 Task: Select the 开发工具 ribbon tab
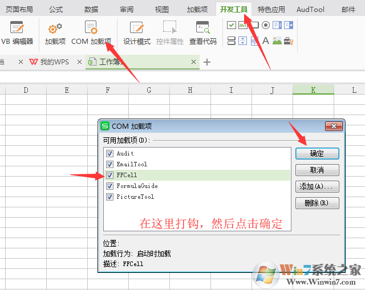(234, 10)
